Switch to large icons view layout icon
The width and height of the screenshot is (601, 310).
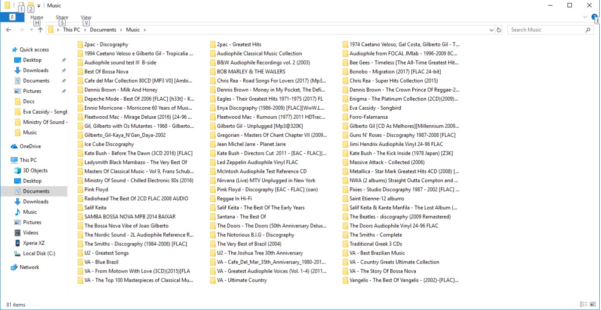592,304
